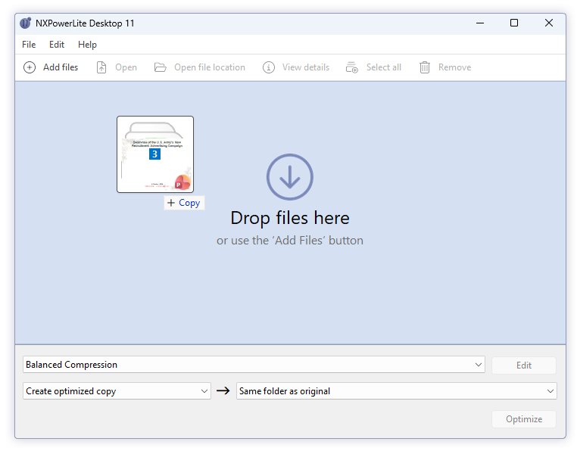
Task: Click the Remove label
Action: pyautogui.click(x=454, y=67)
